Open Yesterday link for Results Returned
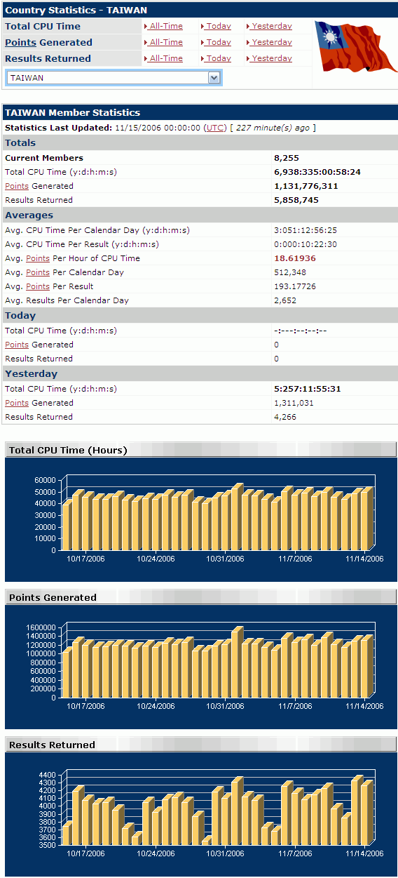 (x=269, y=58)
